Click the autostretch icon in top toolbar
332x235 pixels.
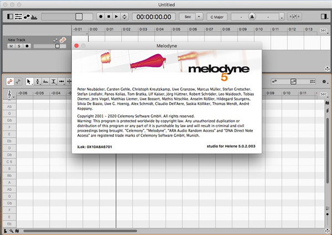(294, 17)
